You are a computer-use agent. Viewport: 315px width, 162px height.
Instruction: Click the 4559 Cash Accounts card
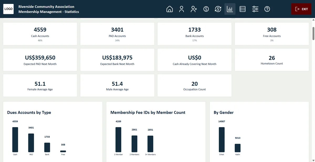(40, 34)
